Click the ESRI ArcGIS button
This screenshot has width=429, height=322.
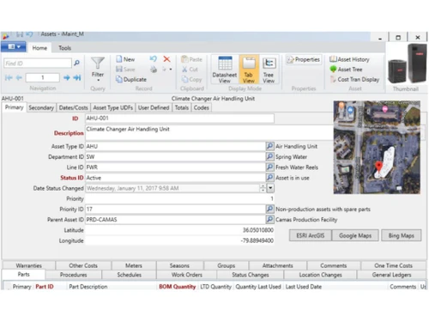(311, 235)
